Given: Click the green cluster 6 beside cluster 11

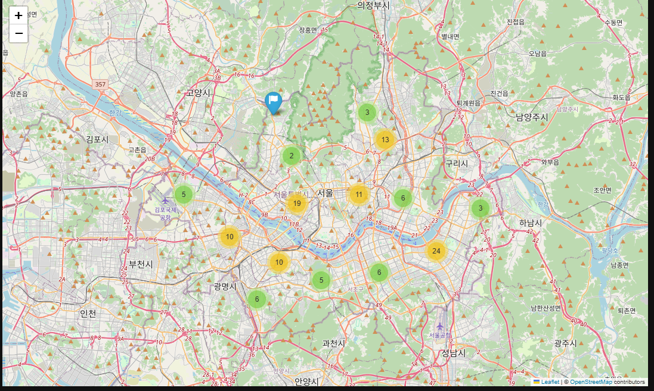Looking at the screenshot, I should tap(403, 198).
